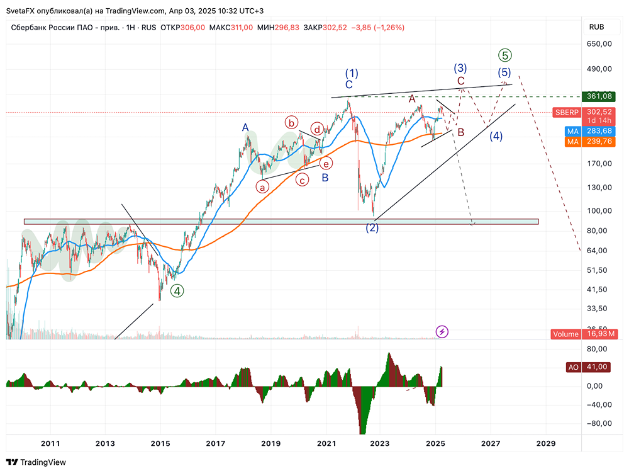Click the TradingView logo
629x473 pixels.
tap(36, 462)
